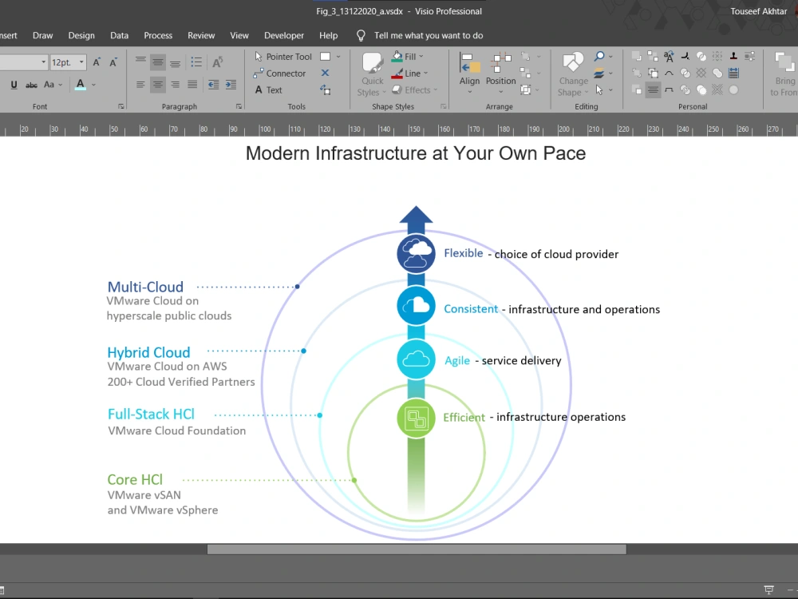
Task: Open the Review ribbon tab
Action: click(201, 35)
